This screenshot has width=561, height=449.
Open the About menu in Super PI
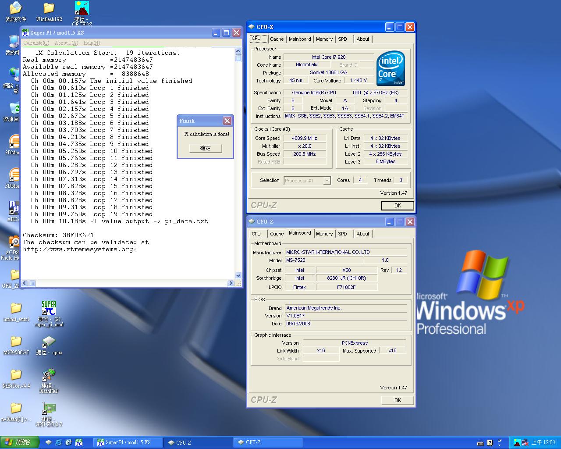[66, 43]
